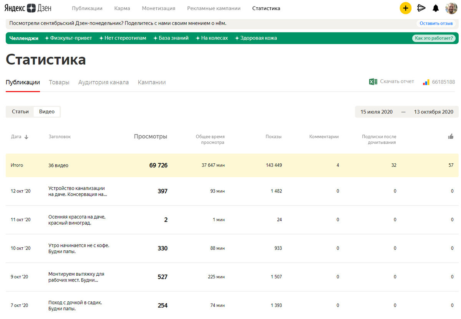Open the user profile avatar
Image resolution: width=461 pixels, height=319 pixels.
click(x=451, y=8)
